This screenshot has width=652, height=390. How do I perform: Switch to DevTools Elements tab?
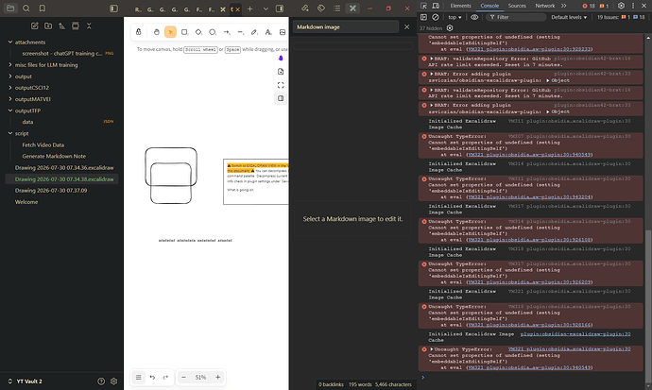461,6
